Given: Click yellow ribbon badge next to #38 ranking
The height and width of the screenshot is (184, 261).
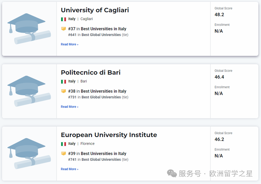Looking at the screenshot, I should [x=64, y=91].
